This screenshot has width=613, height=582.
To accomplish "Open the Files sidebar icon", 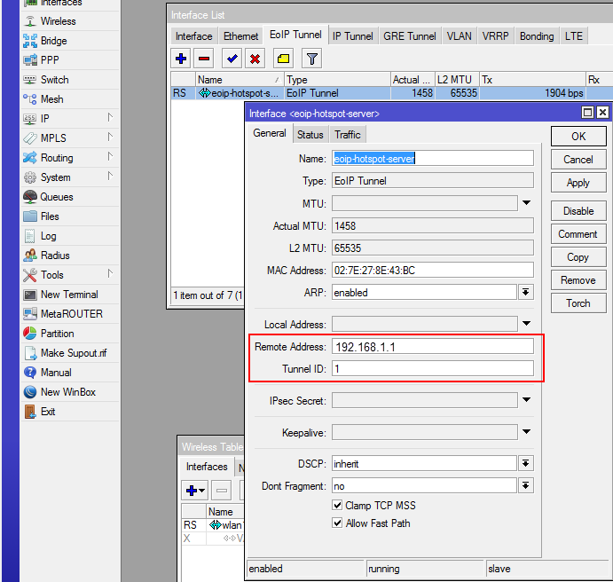I will pos(30,216).
